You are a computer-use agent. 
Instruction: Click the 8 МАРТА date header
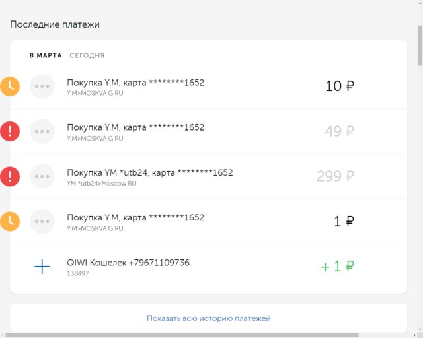pyautogui.click(x=46, y=55)
